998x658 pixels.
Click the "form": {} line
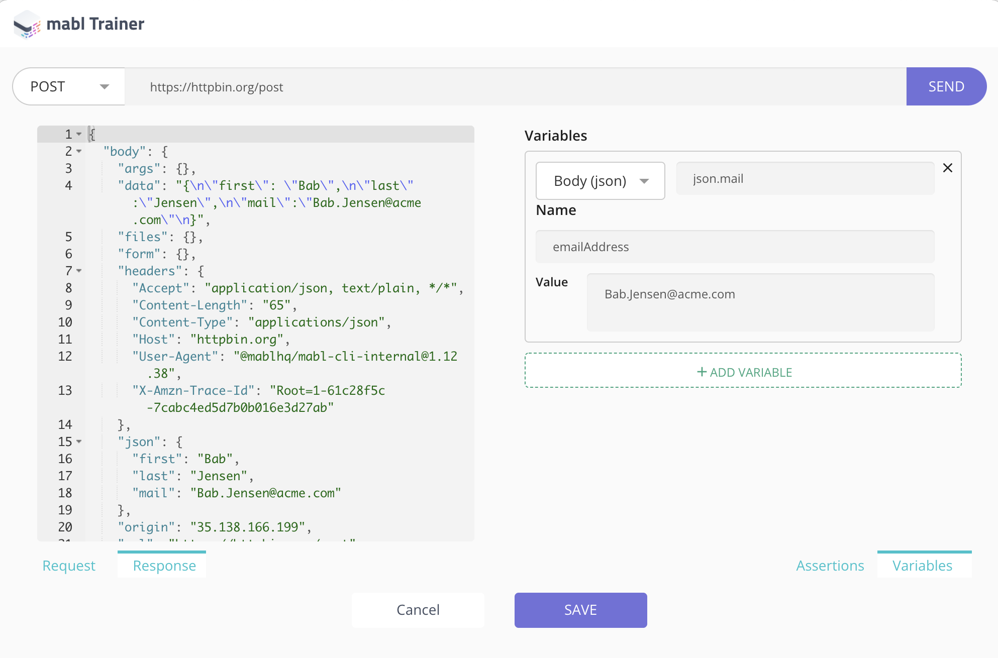tap(157, 254)
